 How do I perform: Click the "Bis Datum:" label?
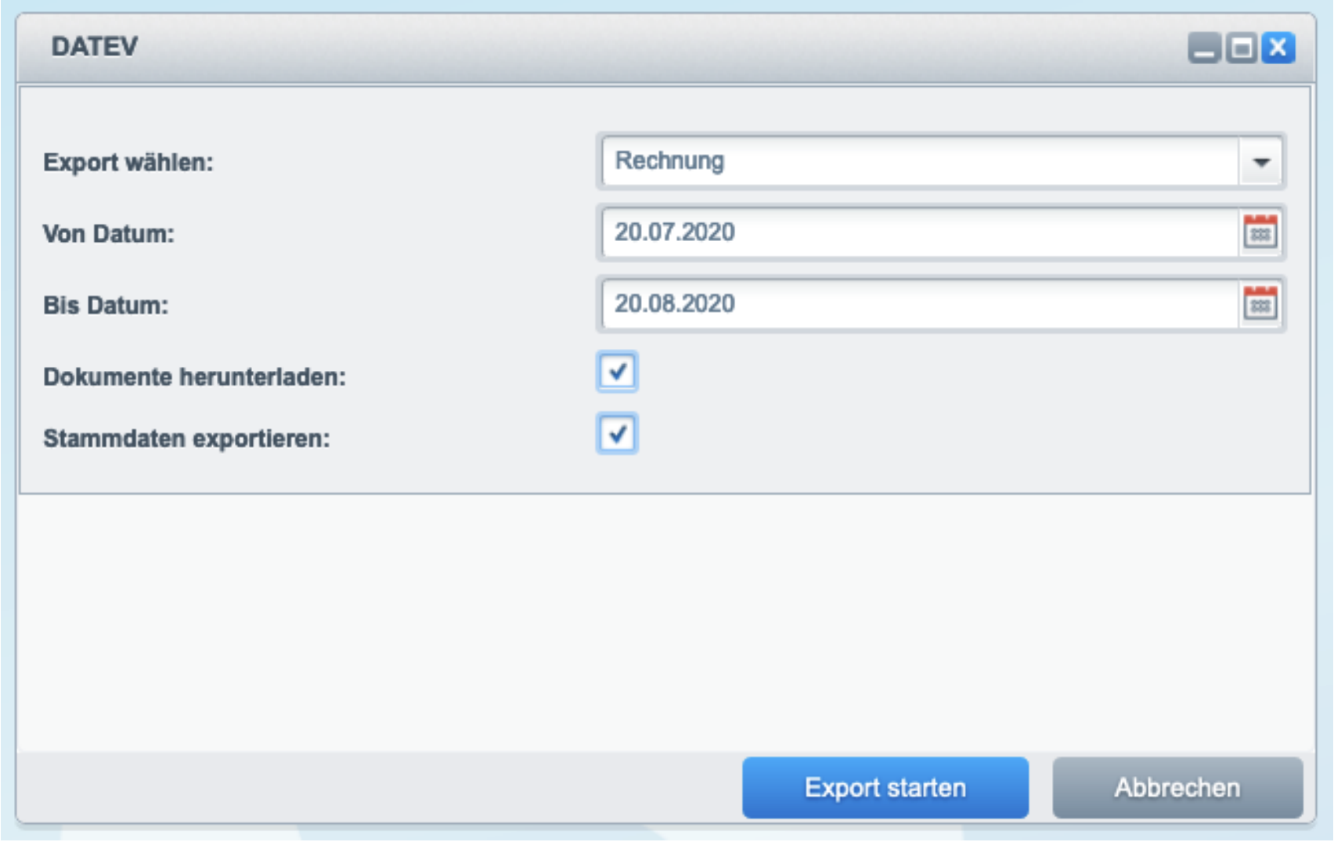coord(106,305)
